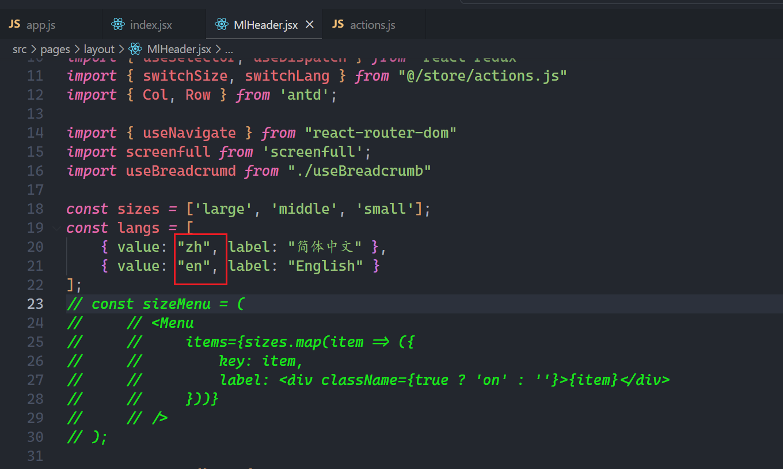Click line number 18 in the gutter
The image size is (783, 469).
[35, 209]
